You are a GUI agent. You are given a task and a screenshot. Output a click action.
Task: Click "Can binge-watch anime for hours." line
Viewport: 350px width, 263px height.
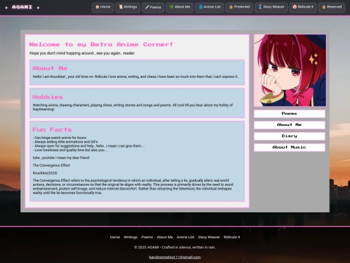60,138
